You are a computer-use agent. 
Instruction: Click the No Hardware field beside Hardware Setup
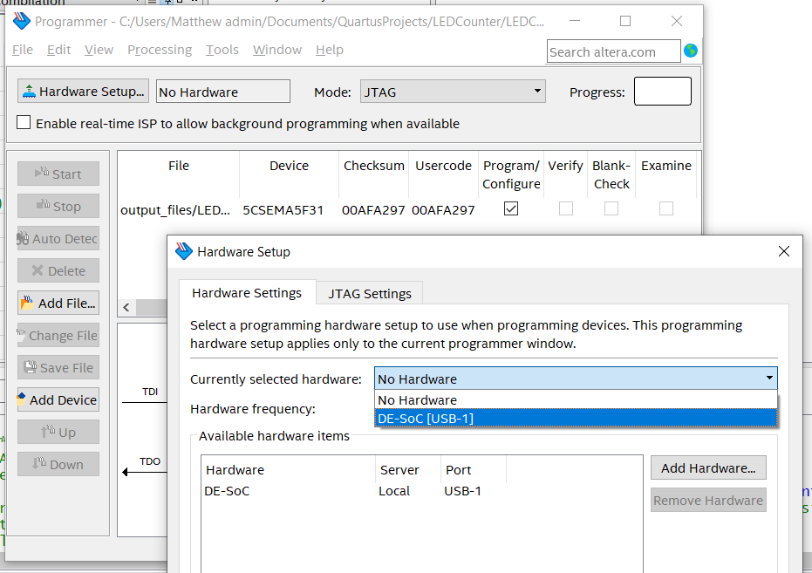pos(222,92)
